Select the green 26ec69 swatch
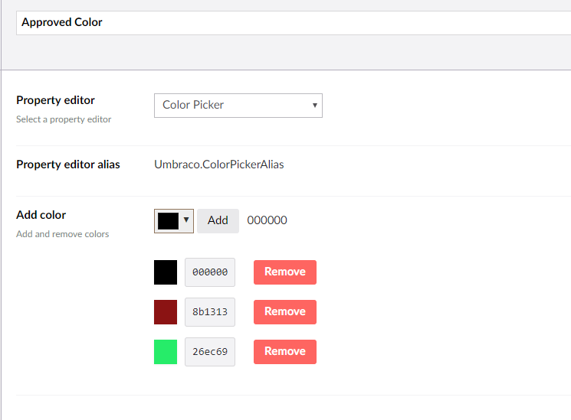571x420 pixels. (166, 352)
